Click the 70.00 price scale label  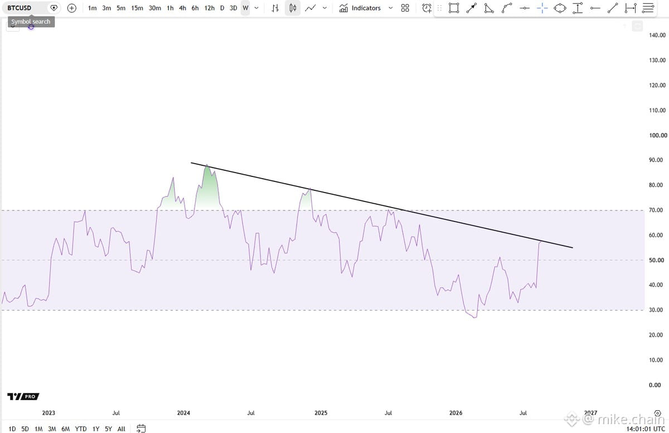click(x=656, y=210)
